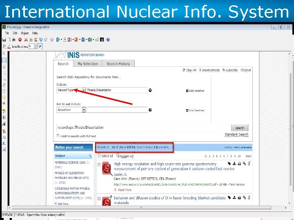Click the Print icon in Greenshot toolbar

click(x=14, y=40)
